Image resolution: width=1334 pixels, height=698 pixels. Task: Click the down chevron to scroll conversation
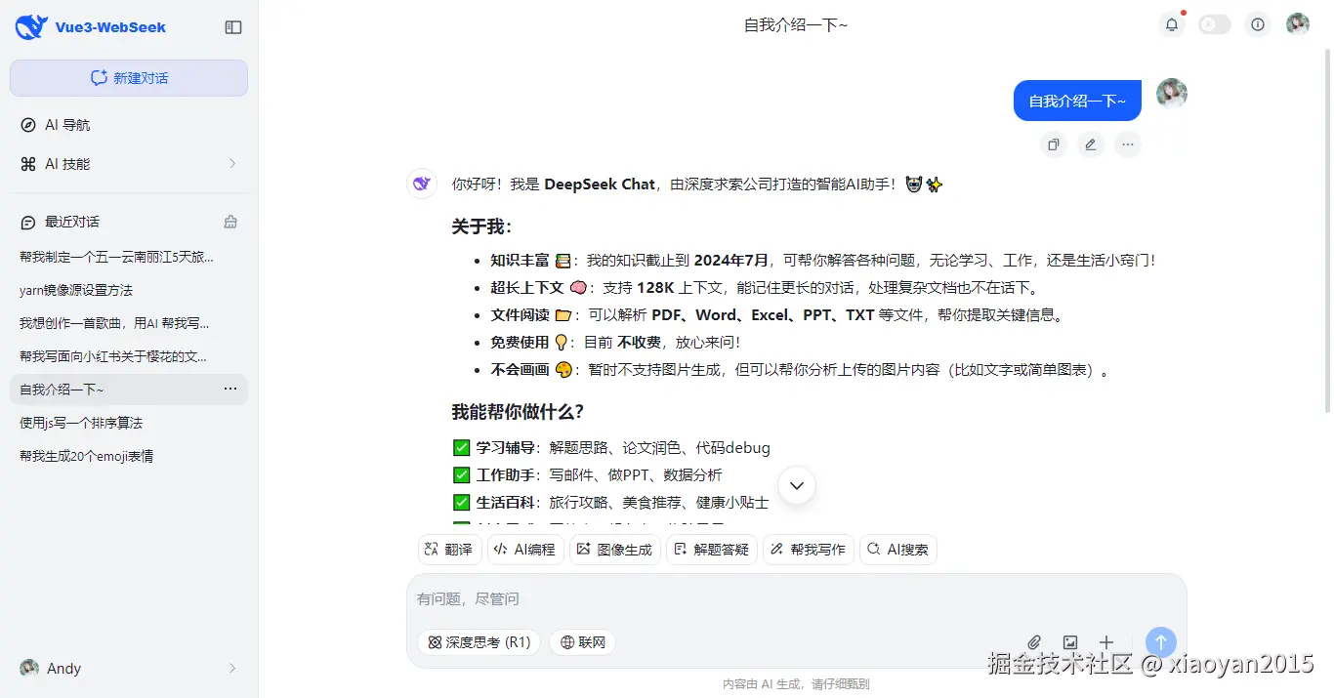pos(796,485)
